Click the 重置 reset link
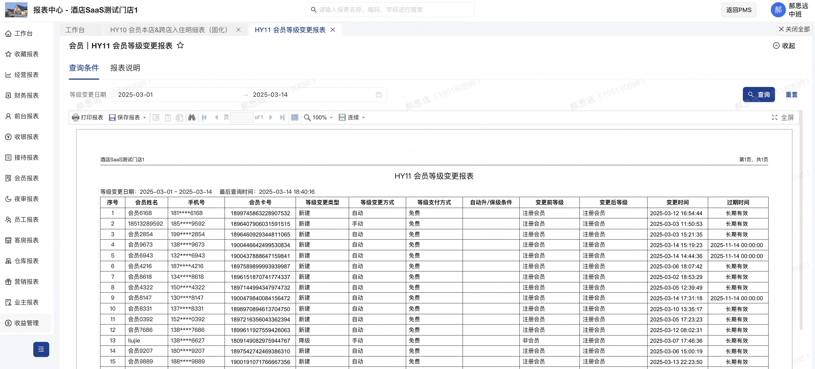The width and height of the screenshot is (815, 369). tap(792, 94)
